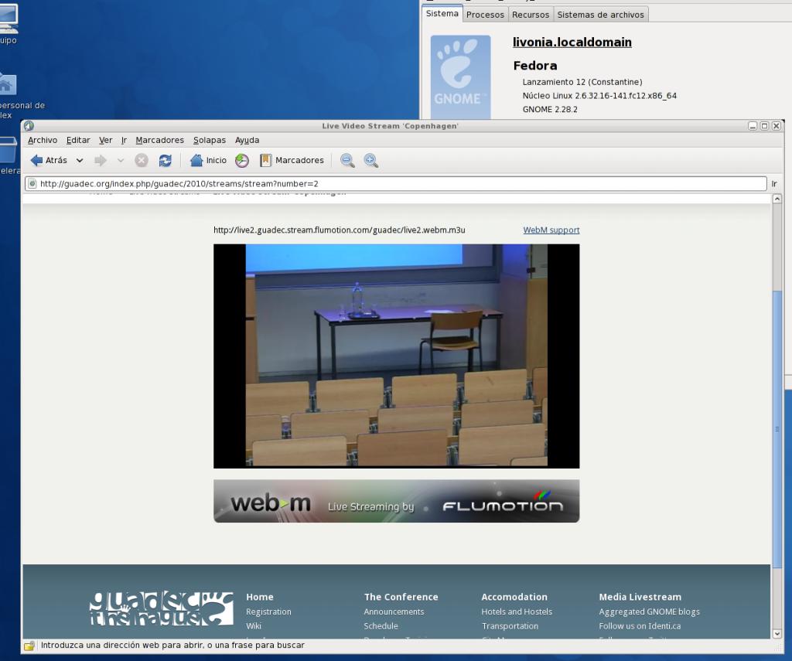Open the Home footer link
This screenshot has height=661, width=792.
(260, 597)
